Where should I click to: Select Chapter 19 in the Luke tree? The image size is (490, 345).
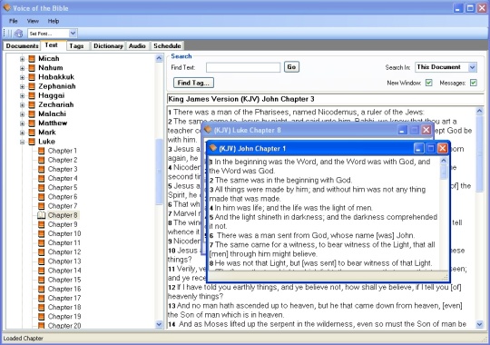tap(64, 317)
